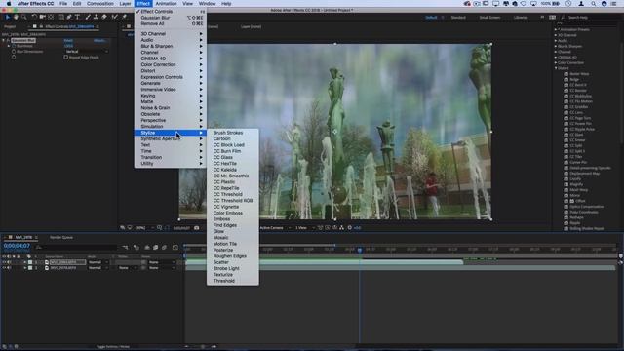Screen dimensions: 624x351
Task: Switch to Render Queue tab
Action: click(x=61, y=238)
